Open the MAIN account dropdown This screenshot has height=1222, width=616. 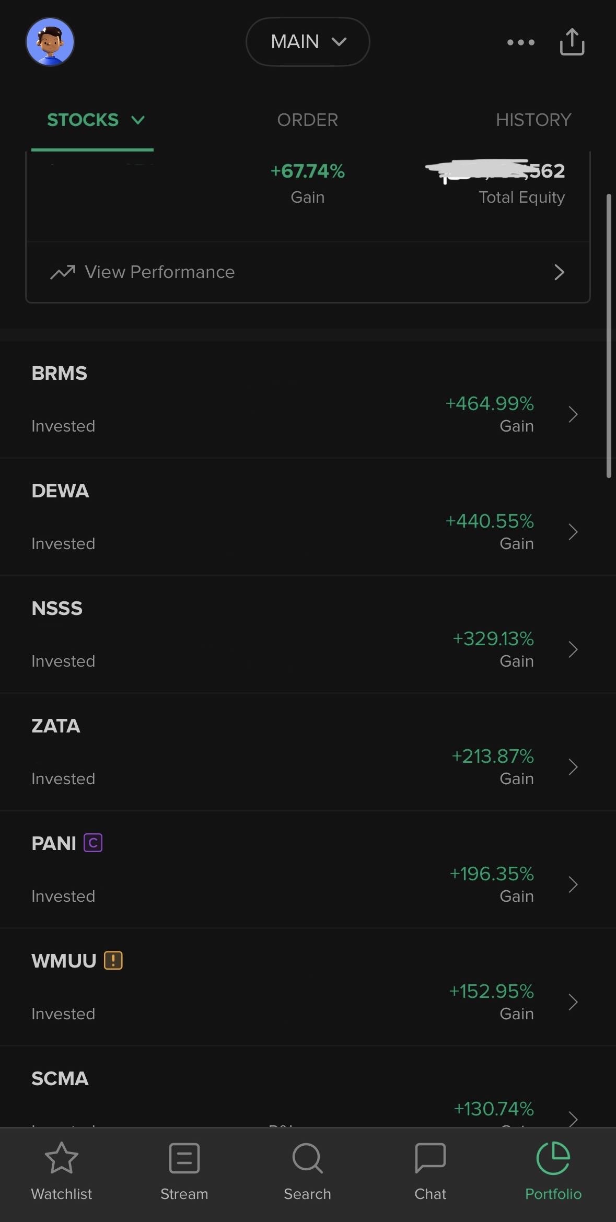click(308, 42)
